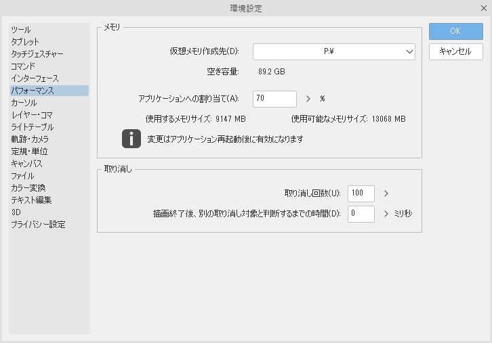Open タブレット preferences category

tap(25, 42)
